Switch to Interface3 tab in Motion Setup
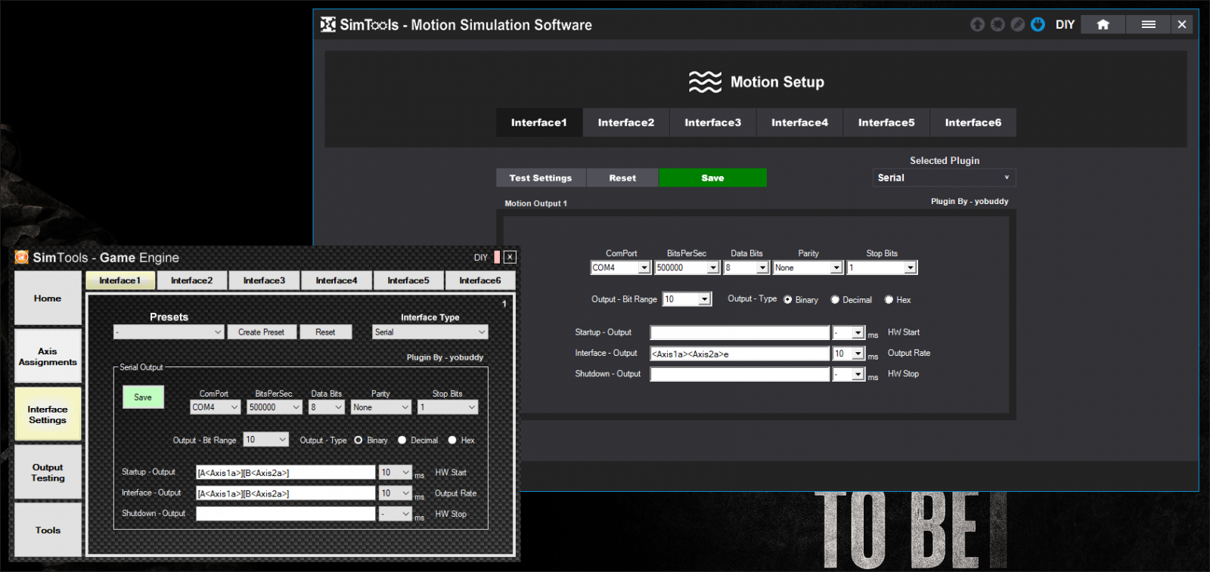Image resolution: width=1210 pixels, height=572 pixels. point(712,122)
